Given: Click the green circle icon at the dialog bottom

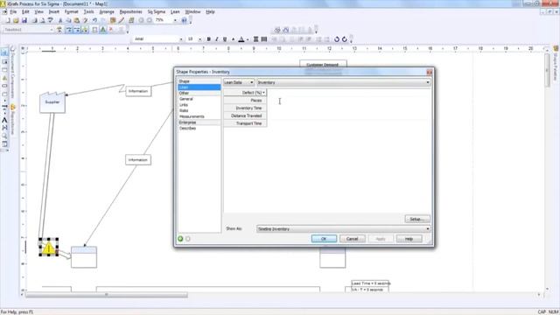Looking at the screenshot, I should click(181, 239).
